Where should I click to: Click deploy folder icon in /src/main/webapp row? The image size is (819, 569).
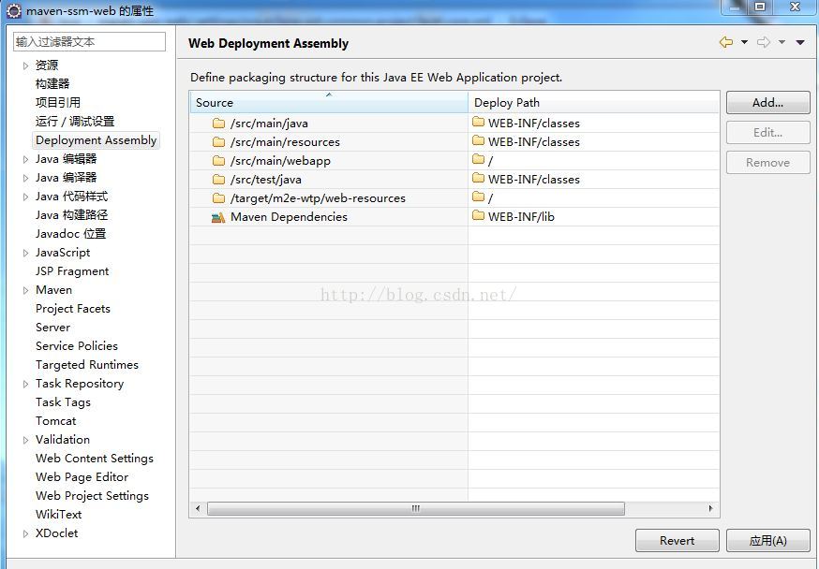pyautogui.click(x=479, y=159)
